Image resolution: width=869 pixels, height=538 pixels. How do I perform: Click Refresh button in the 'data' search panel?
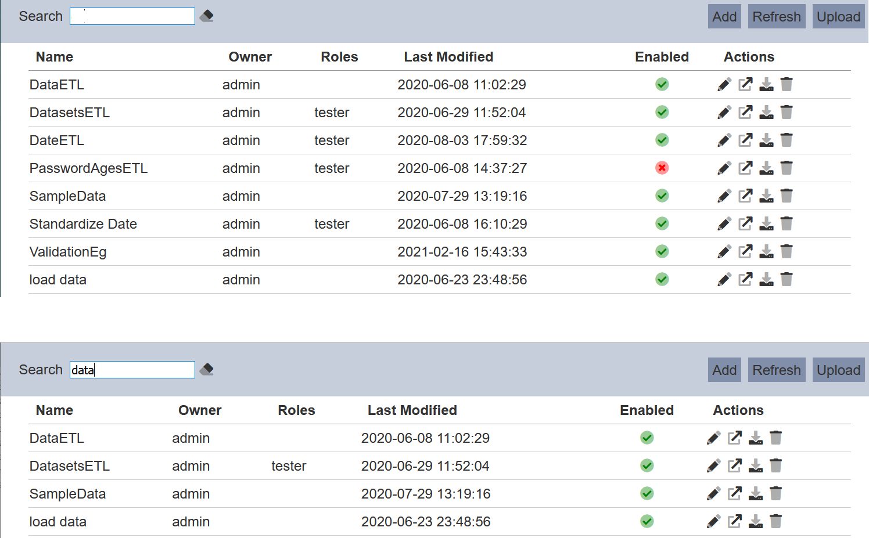coord(776,370)
